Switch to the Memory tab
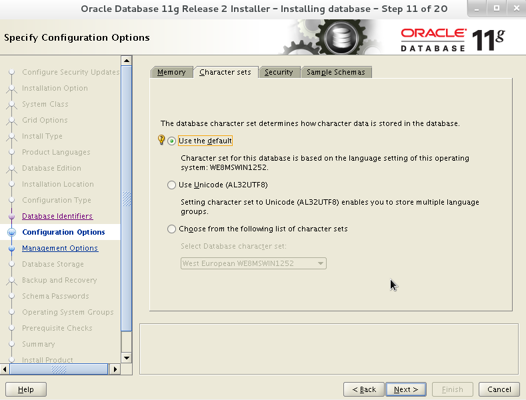The image size is (526, 400). click(172, 72)
